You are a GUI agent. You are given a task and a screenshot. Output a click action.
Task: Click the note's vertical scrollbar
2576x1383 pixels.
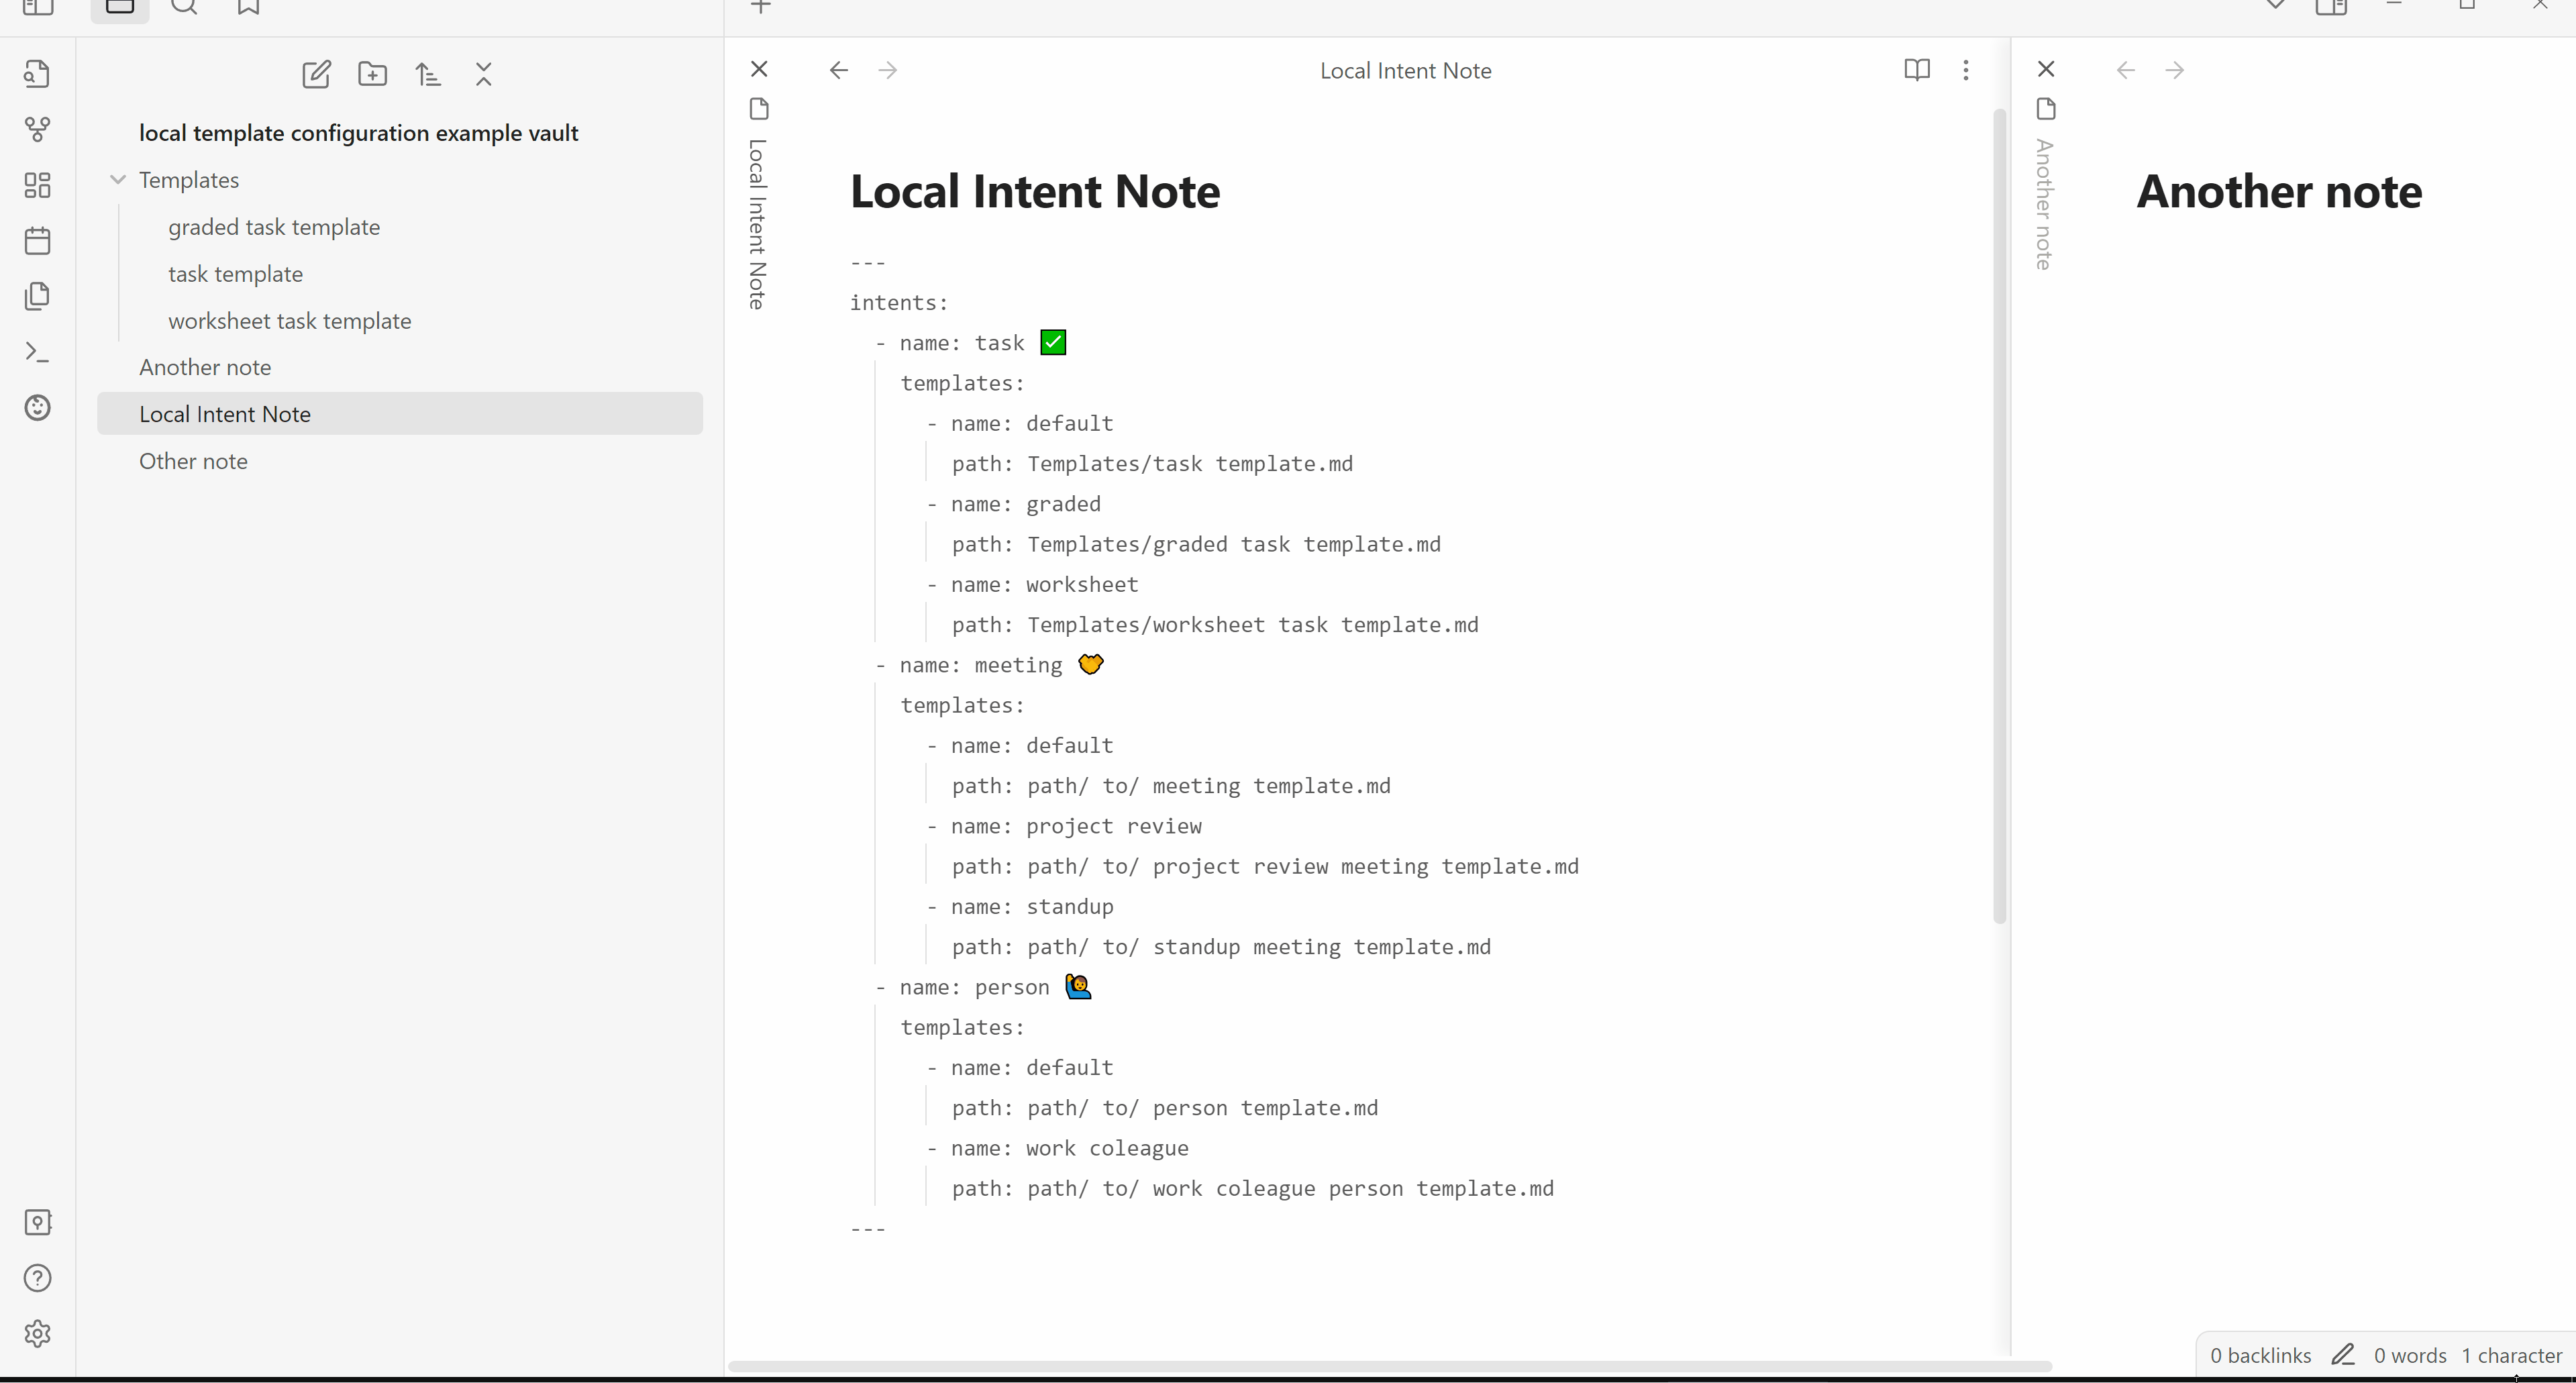(x=1999, y=515)
